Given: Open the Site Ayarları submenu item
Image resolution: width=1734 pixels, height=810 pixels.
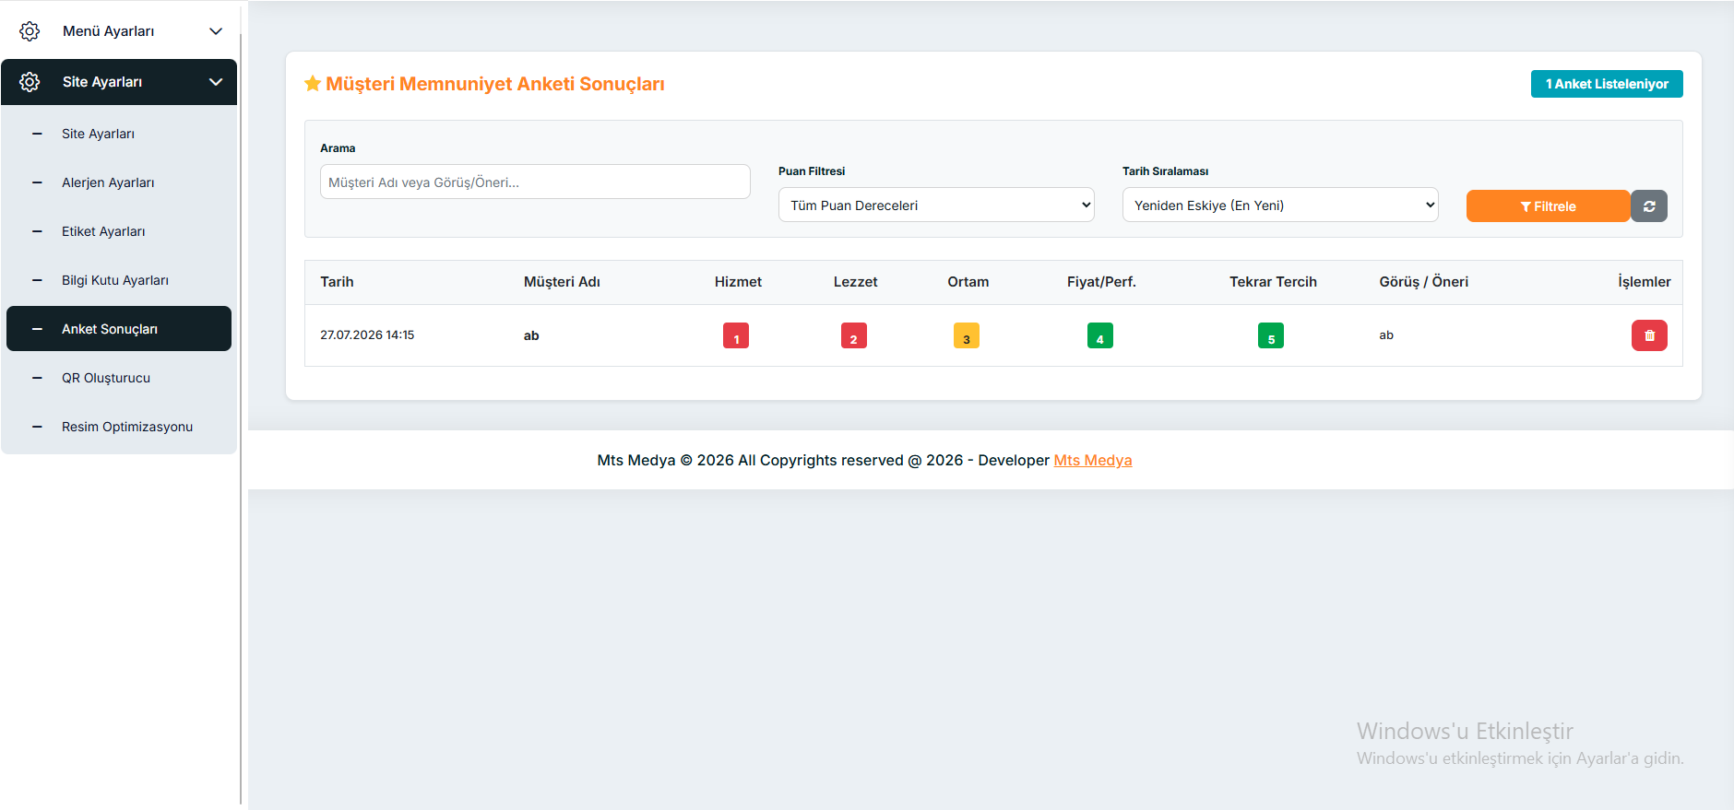Looking at the screenshot, I should coord(119,134).
